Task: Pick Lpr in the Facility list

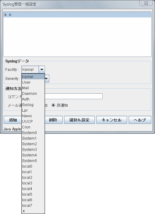Action: click(x=33, y=110)
